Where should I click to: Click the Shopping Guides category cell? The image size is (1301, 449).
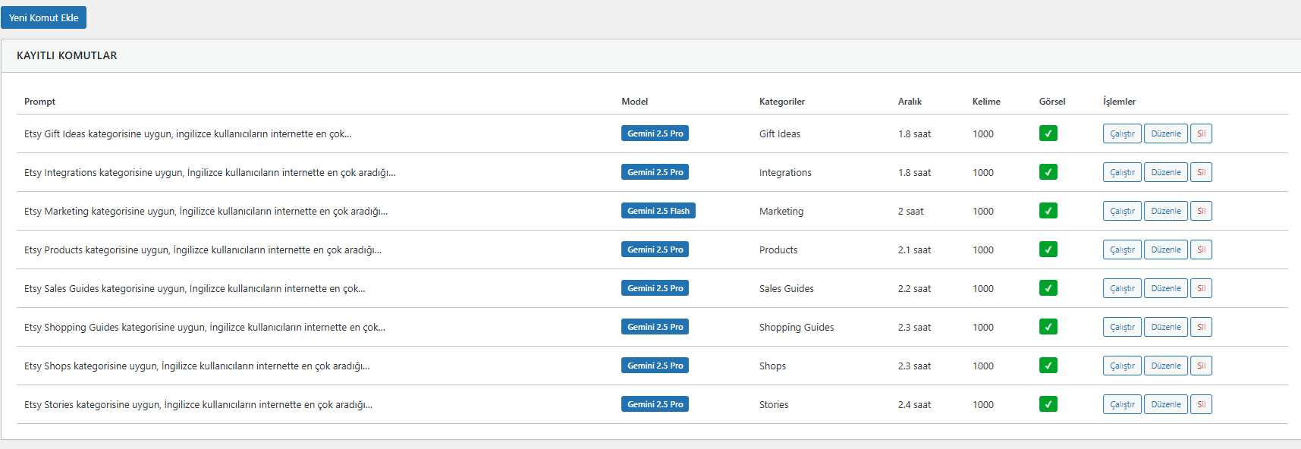click(797, 328)
